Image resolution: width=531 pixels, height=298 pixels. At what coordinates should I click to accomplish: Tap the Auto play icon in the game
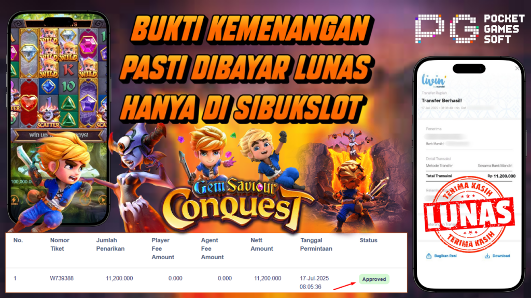point(102,200)
